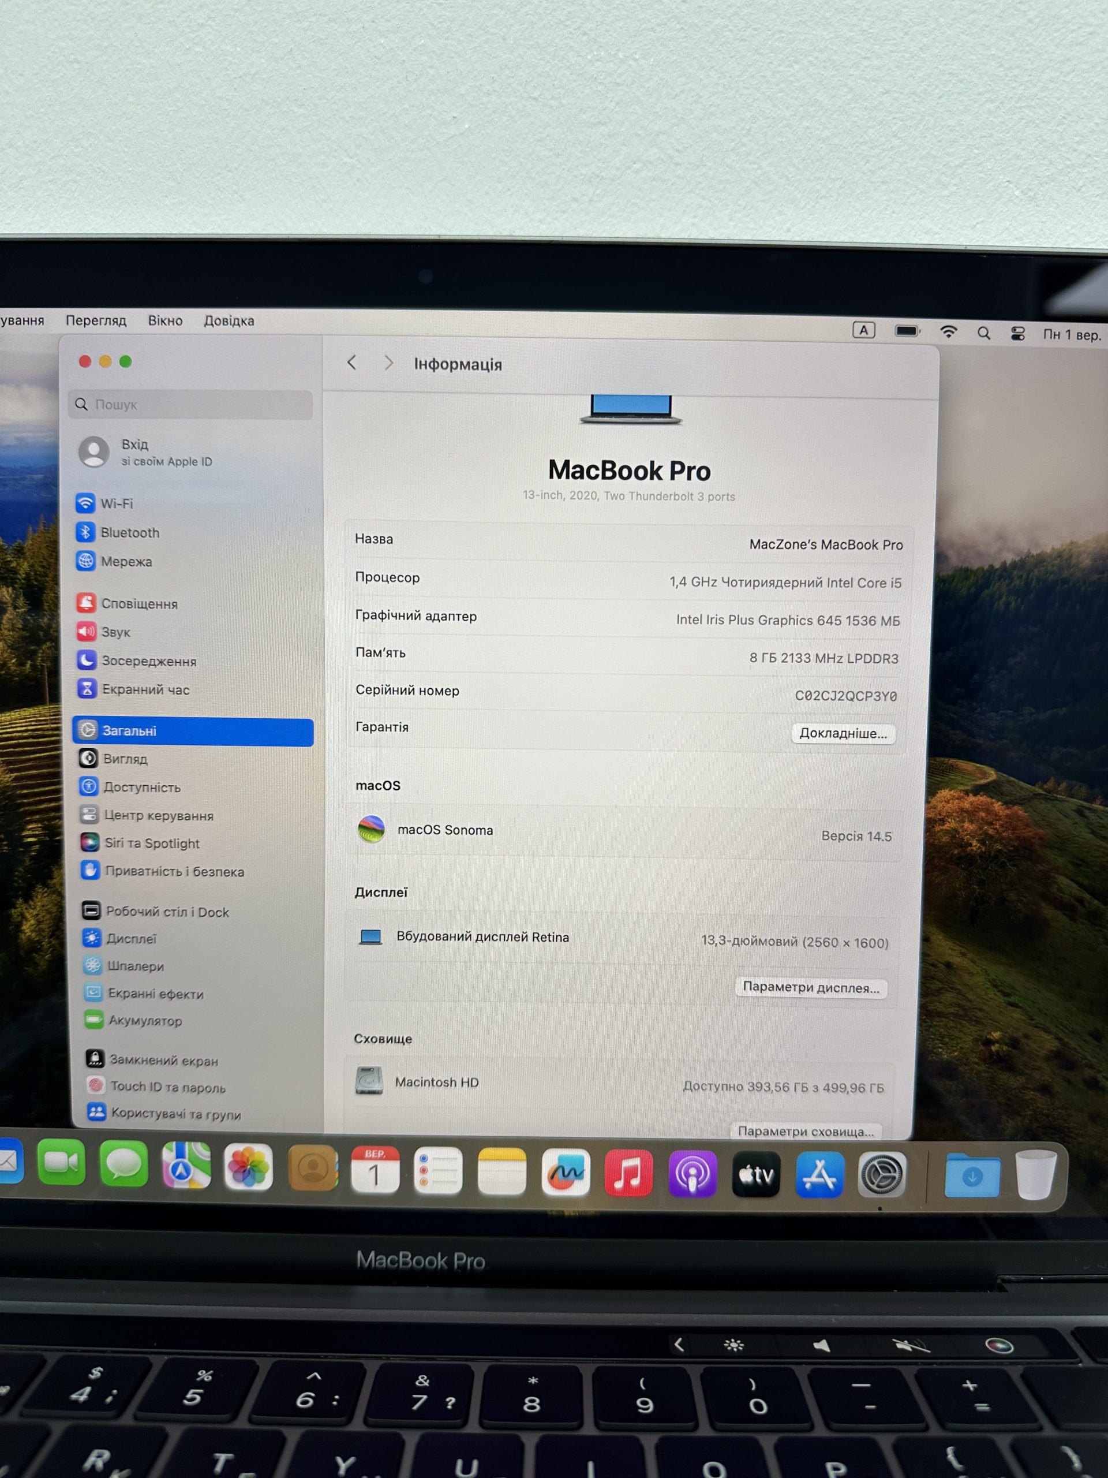
Task: Open Notes from Dock
Action: tap(502, 1171)
